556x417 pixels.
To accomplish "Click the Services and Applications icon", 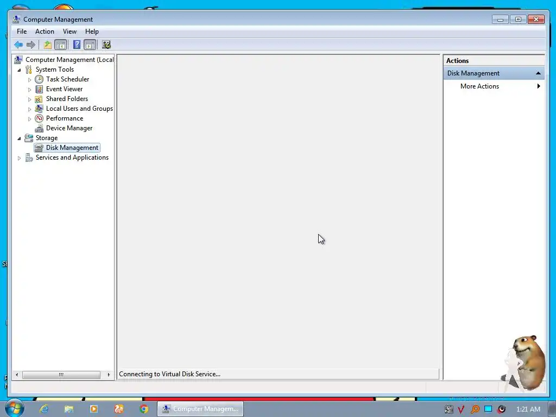I will click(29, 157).
